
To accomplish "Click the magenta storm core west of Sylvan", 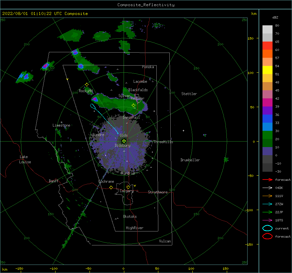I will coord(95,99).
